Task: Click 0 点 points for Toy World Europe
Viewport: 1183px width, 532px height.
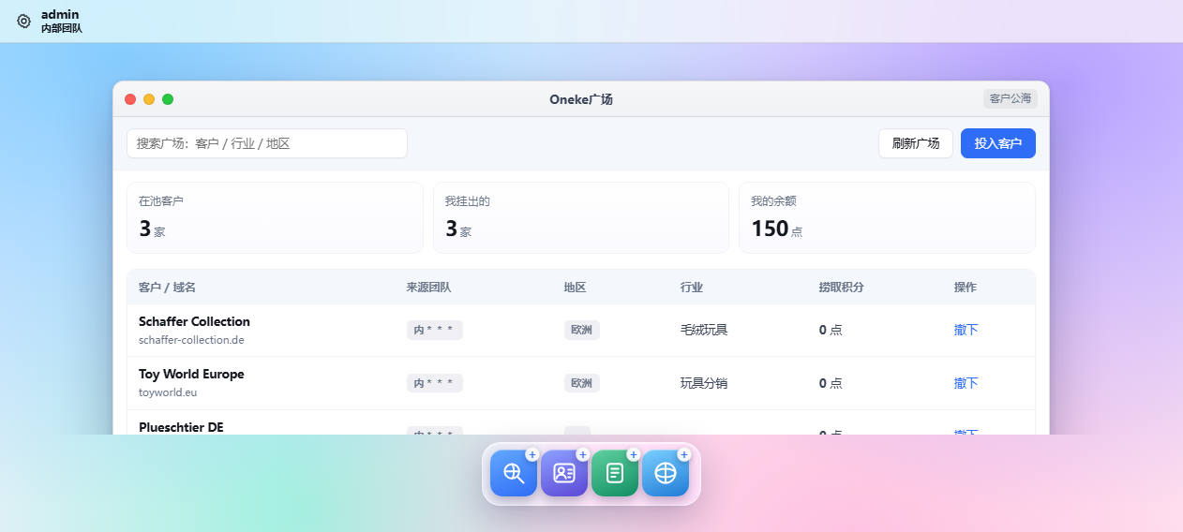Action: [x=831, y=383]
